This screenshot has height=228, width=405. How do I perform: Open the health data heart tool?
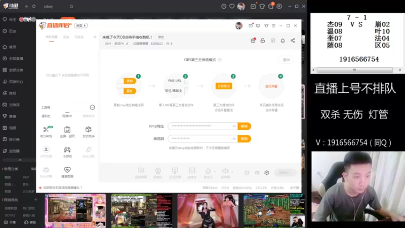click(x=67, y=172)
